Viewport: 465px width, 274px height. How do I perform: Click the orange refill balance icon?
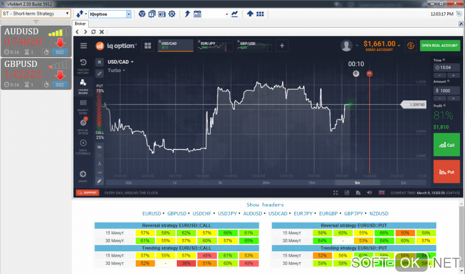[x=411, y=45]
